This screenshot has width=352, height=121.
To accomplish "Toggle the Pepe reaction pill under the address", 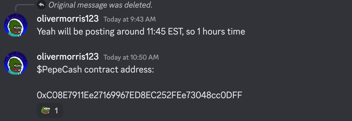I will (x=50, y=110).
